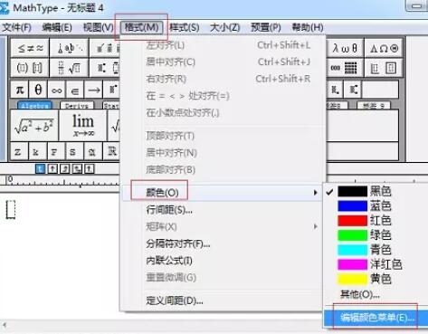Click the small z symbol button

tap(19, 151)
